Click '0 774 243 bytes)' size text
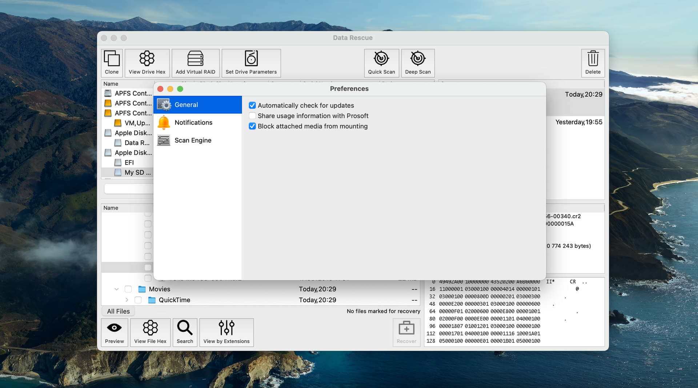This screenshot has width=698, height=388. [569, 246]
